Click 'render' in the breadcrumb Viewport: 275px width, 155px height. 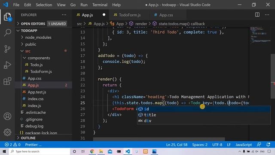[141, 24]
